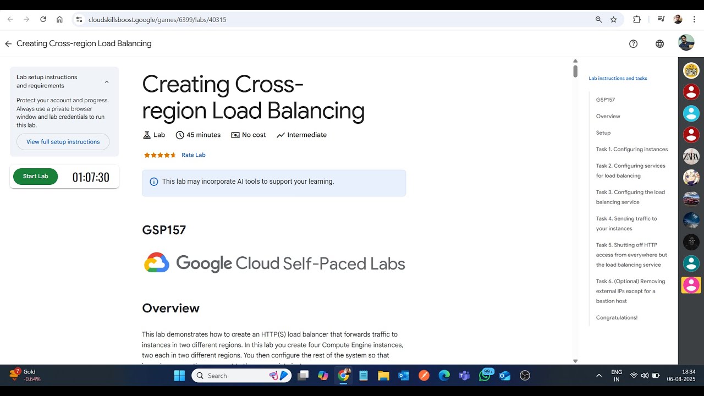Click the ENG IN language indicator

[617, 376]
